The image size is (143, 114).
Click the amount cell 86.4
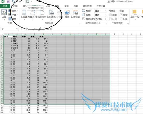click(43, 43)
